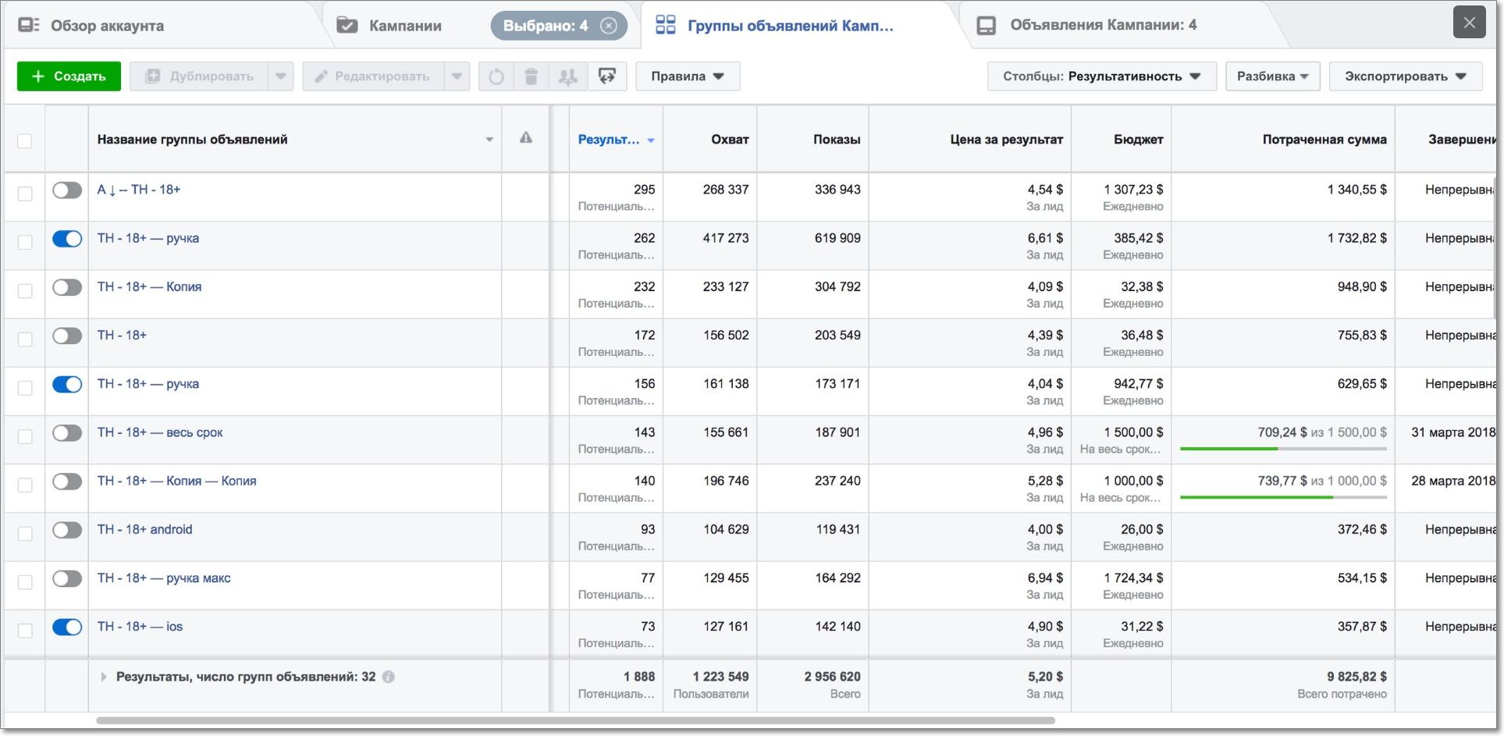Turn off 'TH - 18+ — ios' switch
Screen dimensions: 1504x736
(x=67, y=627)
